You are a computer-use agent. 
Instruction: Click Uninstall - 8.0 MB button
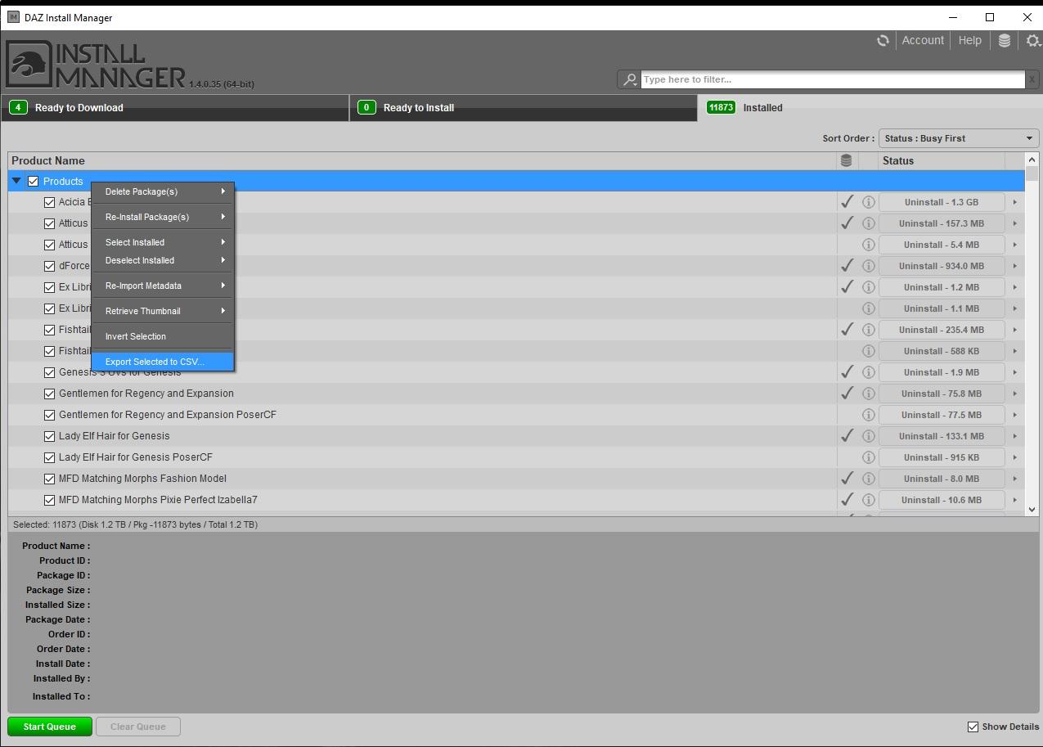click(x=942, y=479)
